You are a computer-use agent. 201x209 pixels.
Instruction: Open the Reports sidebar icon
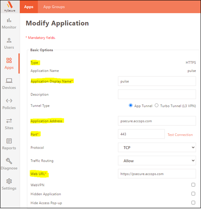[9, 141]
